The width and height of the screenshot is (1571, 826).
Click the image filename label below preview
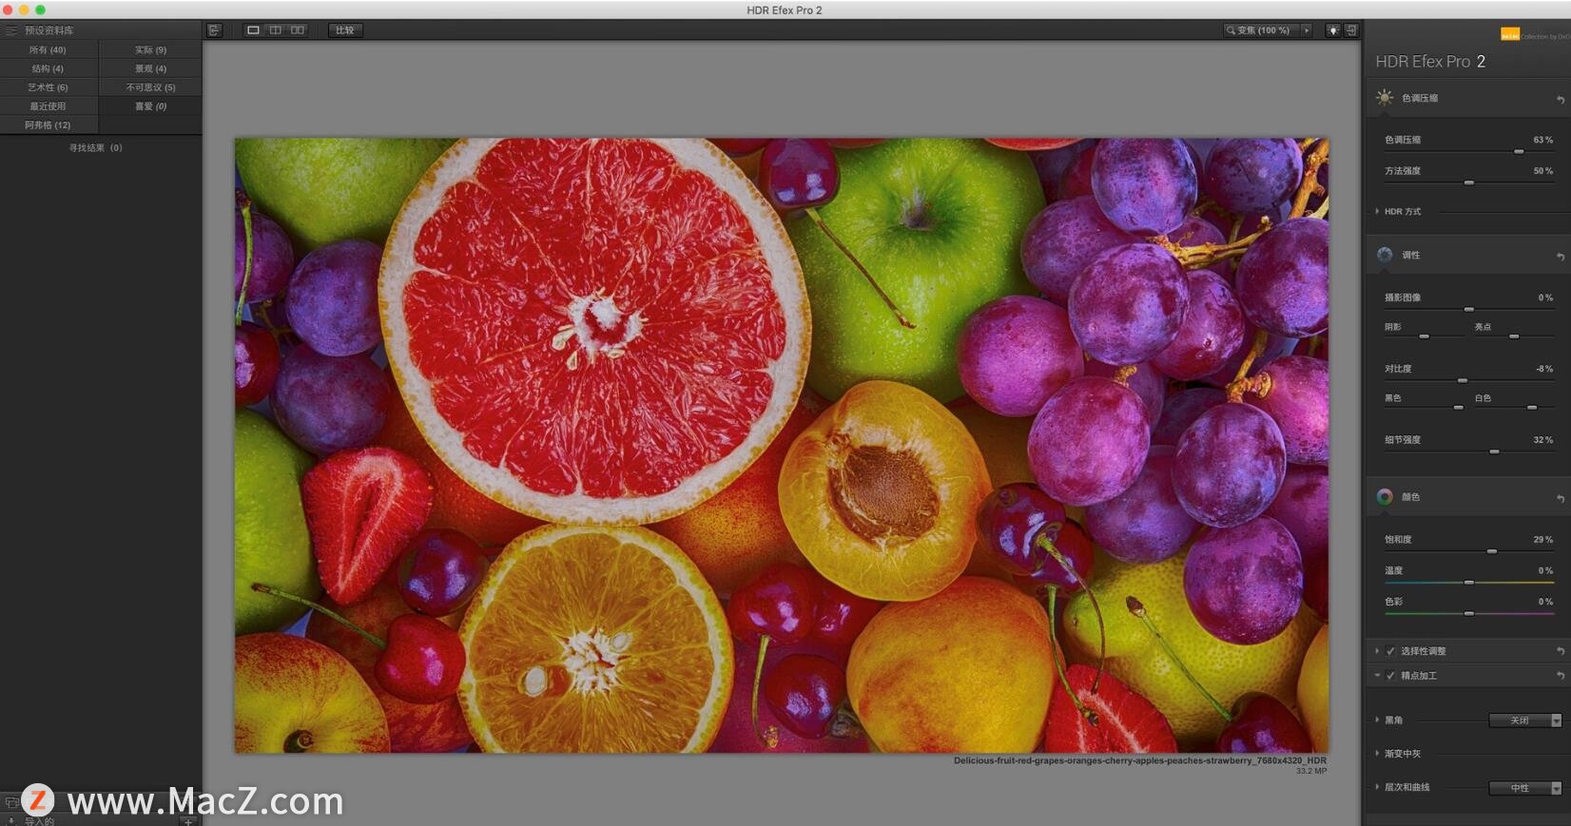[1139, 760]
